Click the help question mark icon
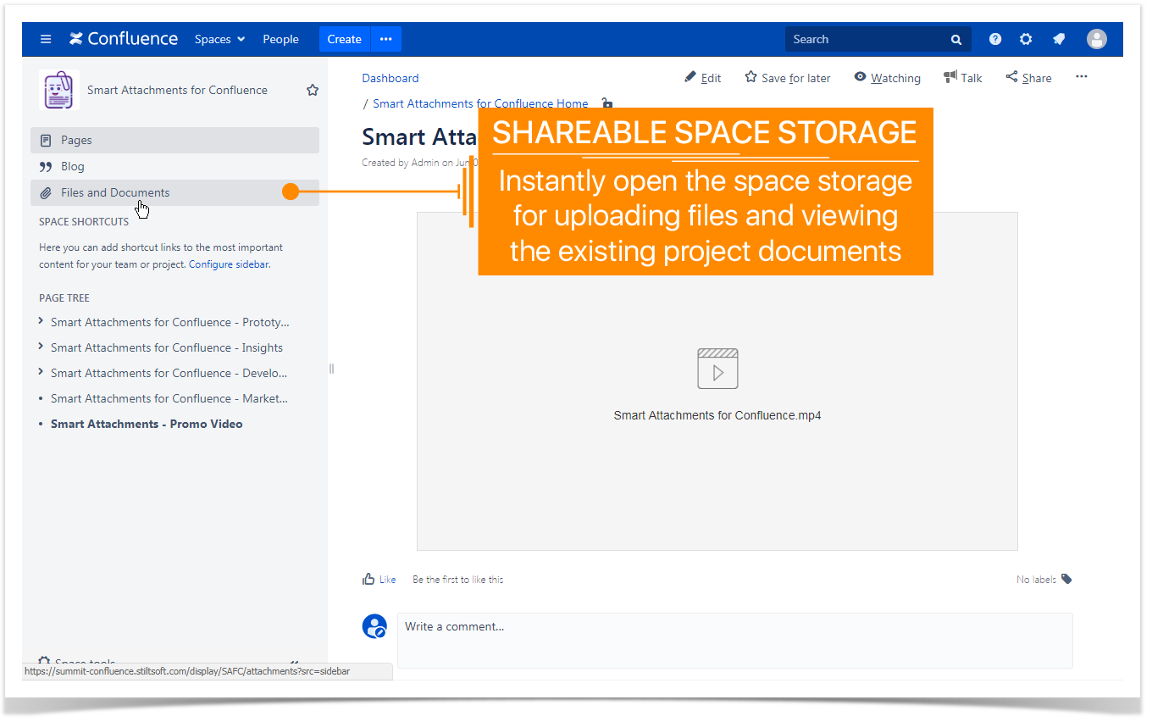1152x722 pixels. pyautogui.click(x=995, y=39)
